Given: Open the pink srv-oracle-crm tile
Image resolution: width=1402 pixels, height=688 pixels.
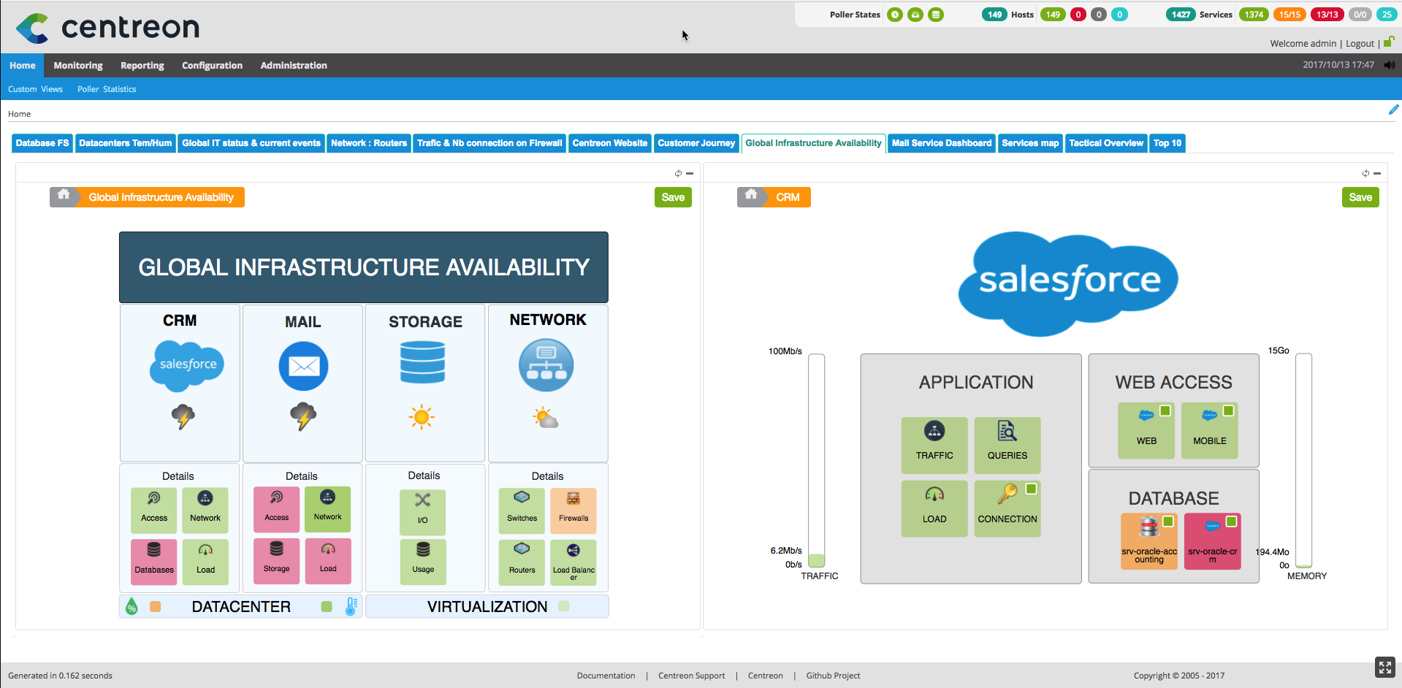Looking at the screenshot, I should (x=1213, y=541).
